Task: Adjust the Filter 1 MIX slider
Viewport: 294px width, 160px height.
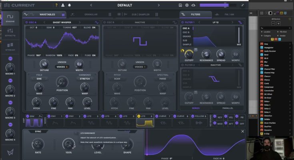Action: 239,35
